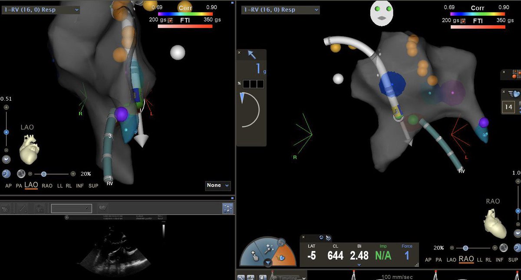Click the right viewer sphere transparency icon
Image resolution: width=521 pixels, height=280 pixels.
[x=504, y=247]
